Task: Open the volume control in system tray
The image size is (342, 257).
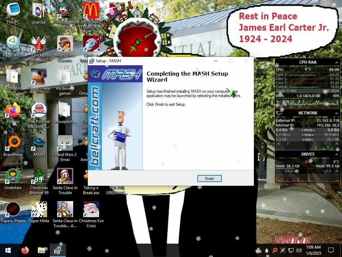Action: pyautogui.click(x=299, y=250)
